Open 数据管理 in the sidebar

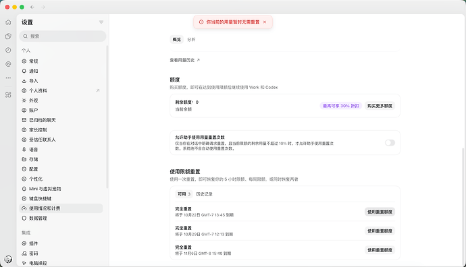[x=61, y=218]
